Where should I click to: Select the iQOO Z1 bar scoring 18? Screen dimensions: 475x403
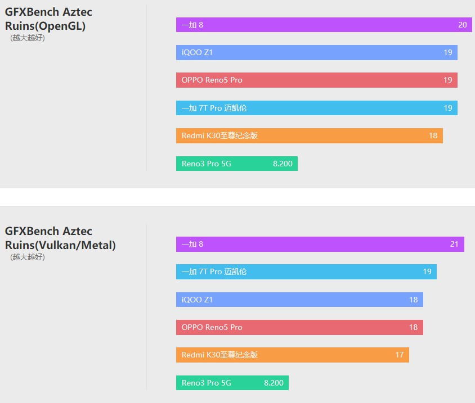click(299, 300)
